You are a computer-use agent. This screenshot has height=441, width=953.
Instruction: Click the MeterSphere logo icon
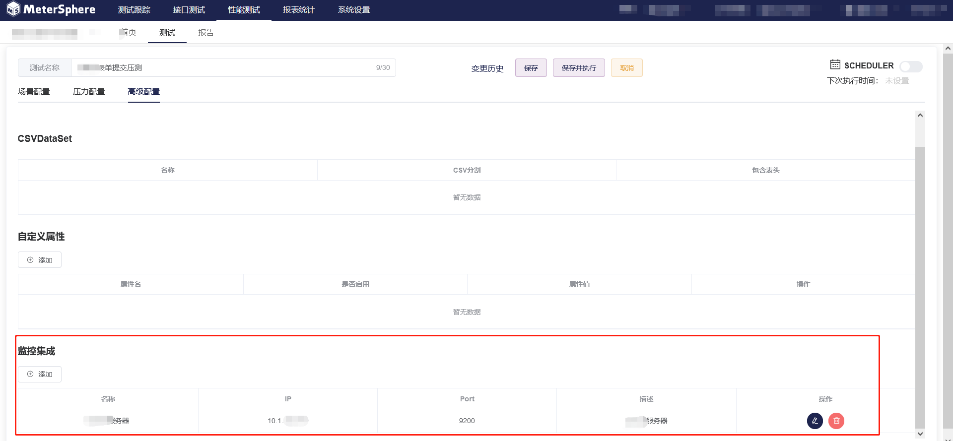13,9
